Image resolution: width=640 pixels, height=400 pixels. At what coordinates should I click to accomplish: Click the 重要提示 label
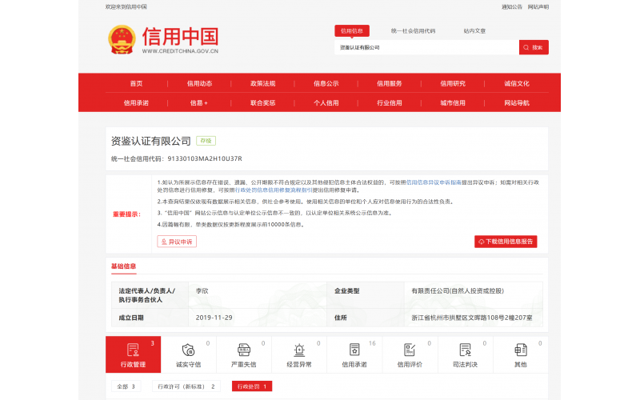pyautogui.click(x=126, y=214)
